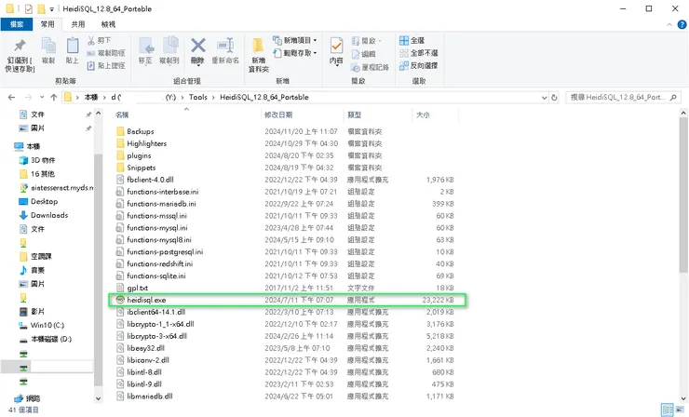This screenshot has height=417, width=689.
Task: Click the Copy to (複製到) icon
Action: pos(170,46)
